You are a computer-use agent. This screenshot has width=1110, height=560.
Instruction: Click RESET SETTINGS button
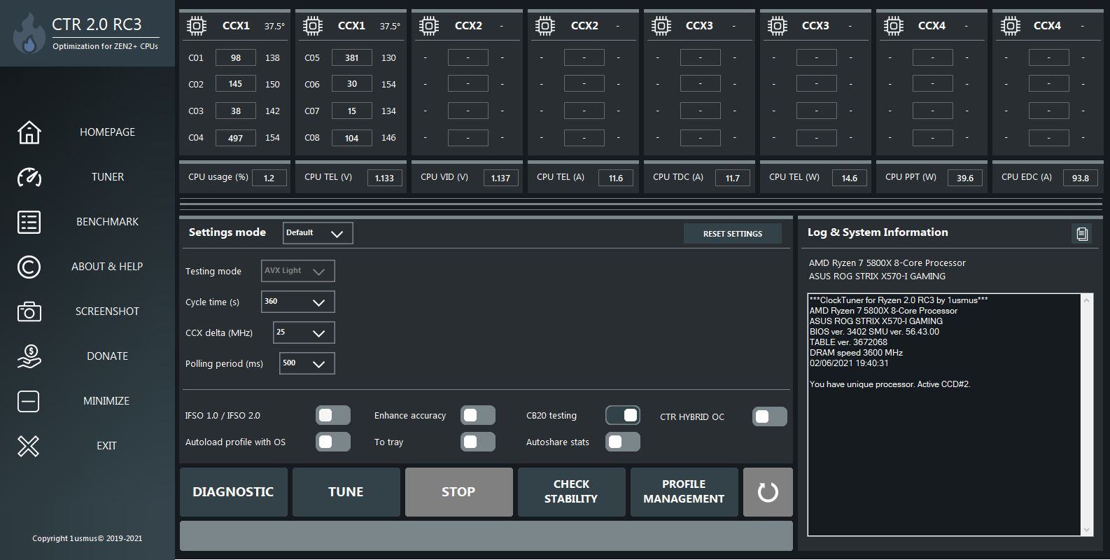pyautogui.click(x=733, y=234)
